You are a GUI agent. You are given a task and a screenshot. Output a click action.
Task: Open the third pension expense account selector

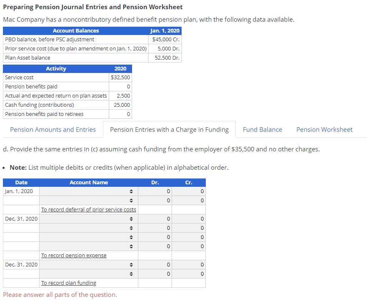[131, 237]
